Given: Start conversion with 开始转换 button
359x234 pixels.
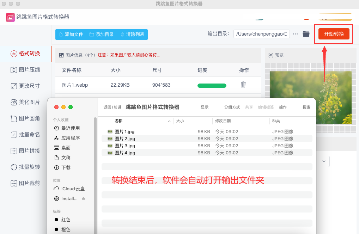Looking at the screenshot, I should pyautogui.click(x=334, y=34).
